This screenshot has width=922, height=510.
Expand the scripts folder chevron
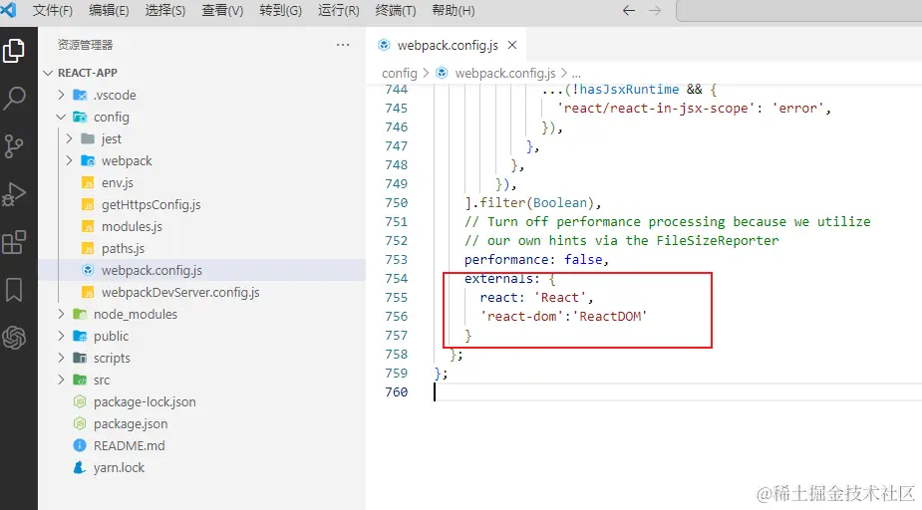coord(61,358)
